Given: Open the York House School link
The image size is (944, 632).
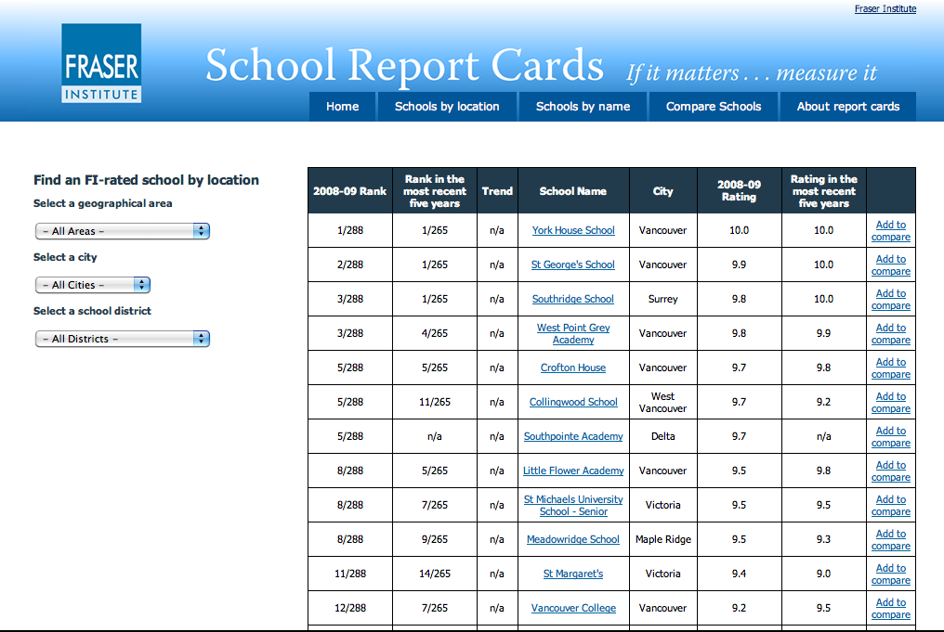Looking at the screenshot, I should point(573,230).
